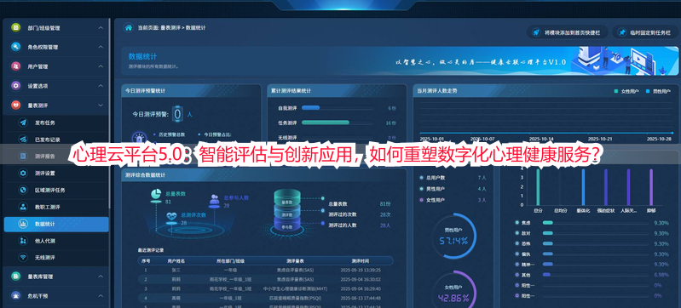Image resolution: width=681 pixels, height=308 pixels.
Task: Expand the 量表库管理 chevron
Action: pos(101,277)
